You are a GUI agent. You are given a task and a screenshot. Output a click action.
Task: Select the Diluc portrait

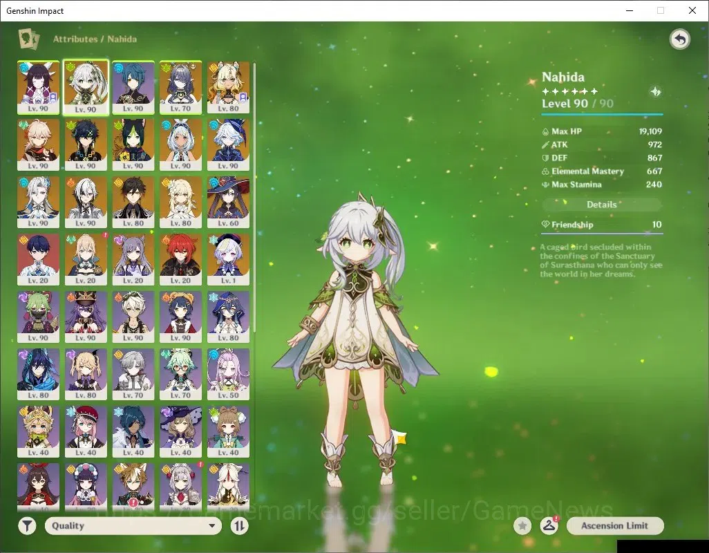coord(181,259)
